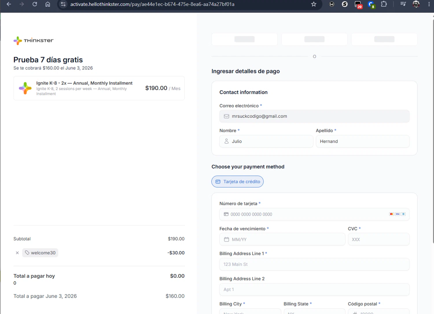Click the calendar icon in expiry field
The height and width of the screenshot is (314, 434).
pyautogui.click(x=227, y=239)
